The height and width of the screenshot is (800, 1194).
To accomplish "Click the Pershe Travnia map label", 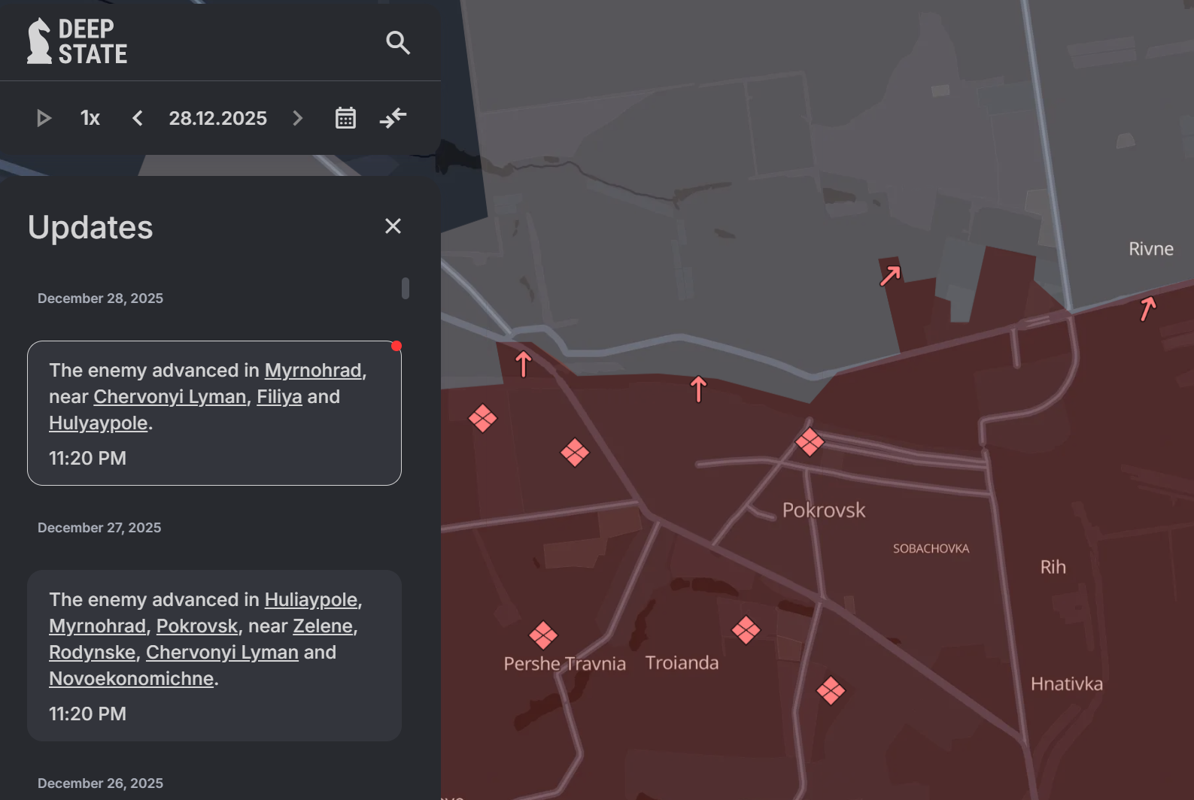I will 565,664.
